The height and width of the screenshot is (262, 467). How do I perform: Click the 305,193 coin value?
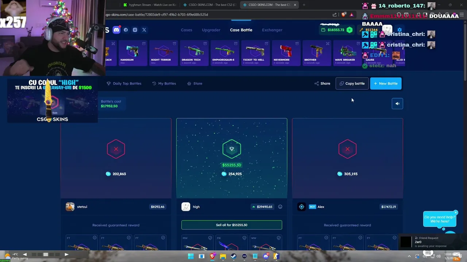click(x=351, y=174)
